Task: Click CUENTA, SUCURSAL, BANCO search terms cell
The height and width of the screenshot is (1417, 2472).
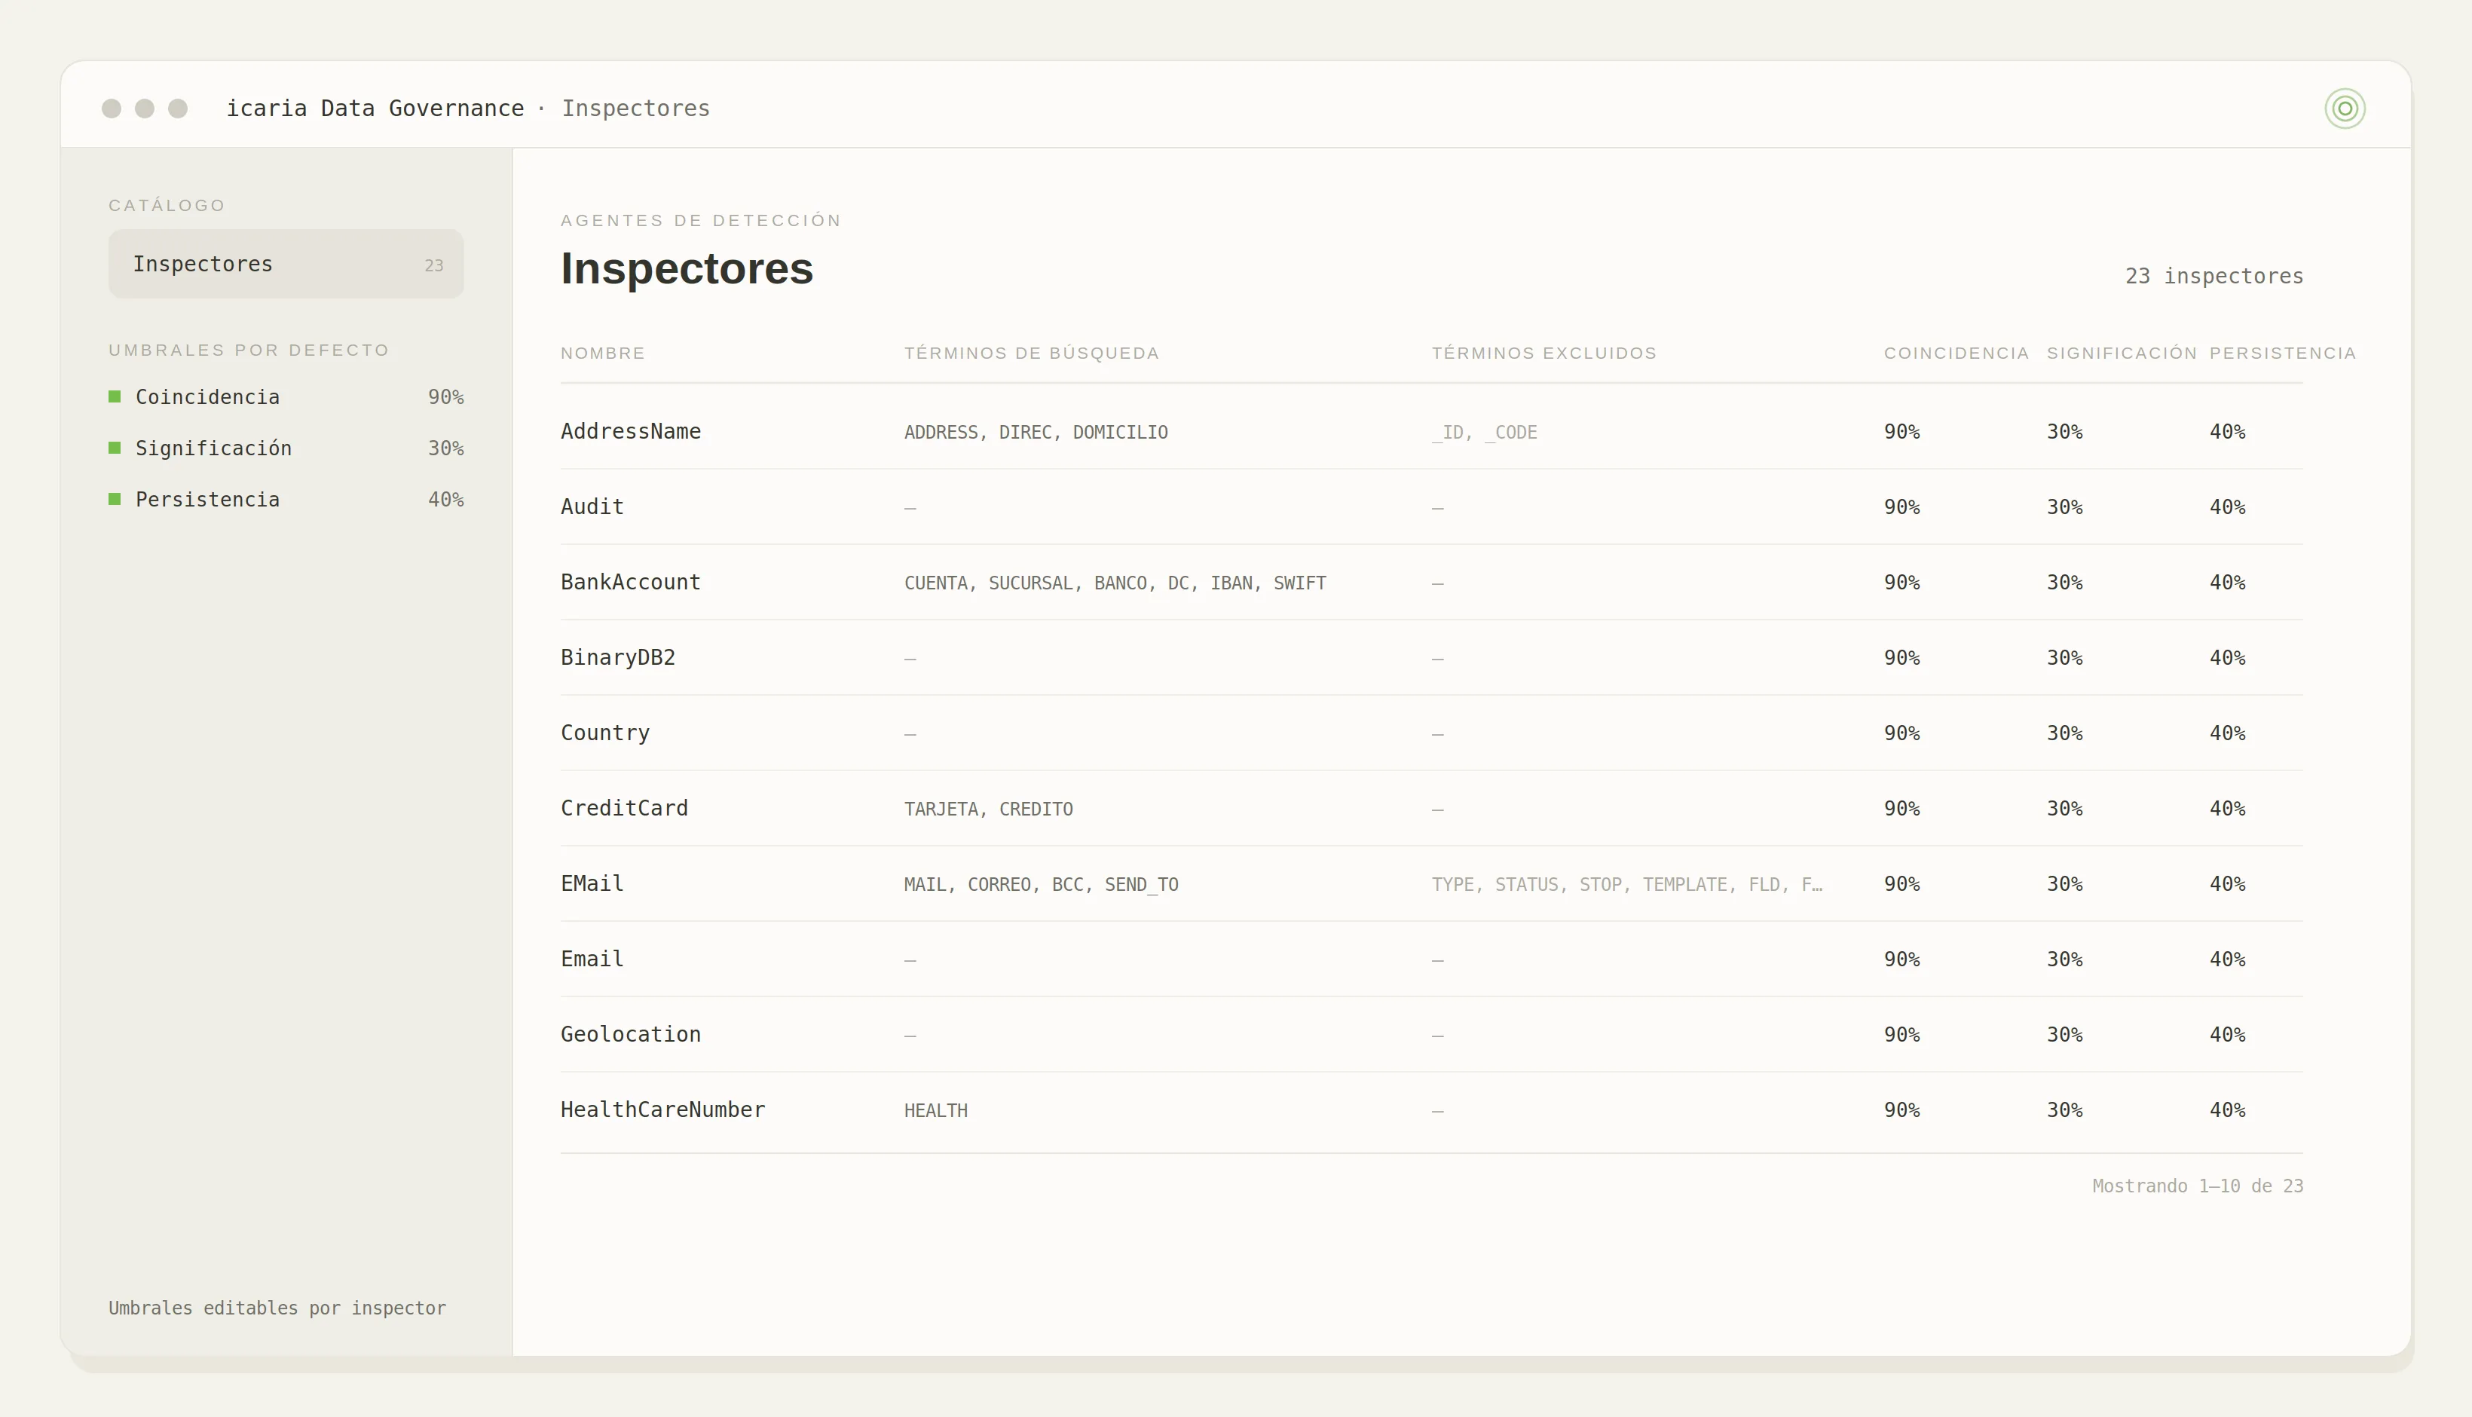Action: coord(1115,583)
